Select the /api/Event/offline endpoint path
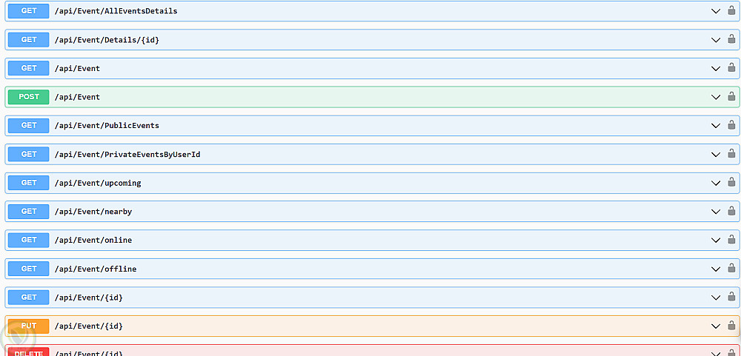This screenshot has height=356, width=741. tap(96, 269)
